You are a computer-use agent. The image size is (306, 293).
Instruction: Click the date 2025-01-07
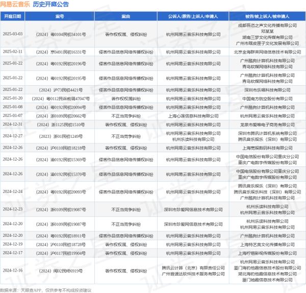12,116
